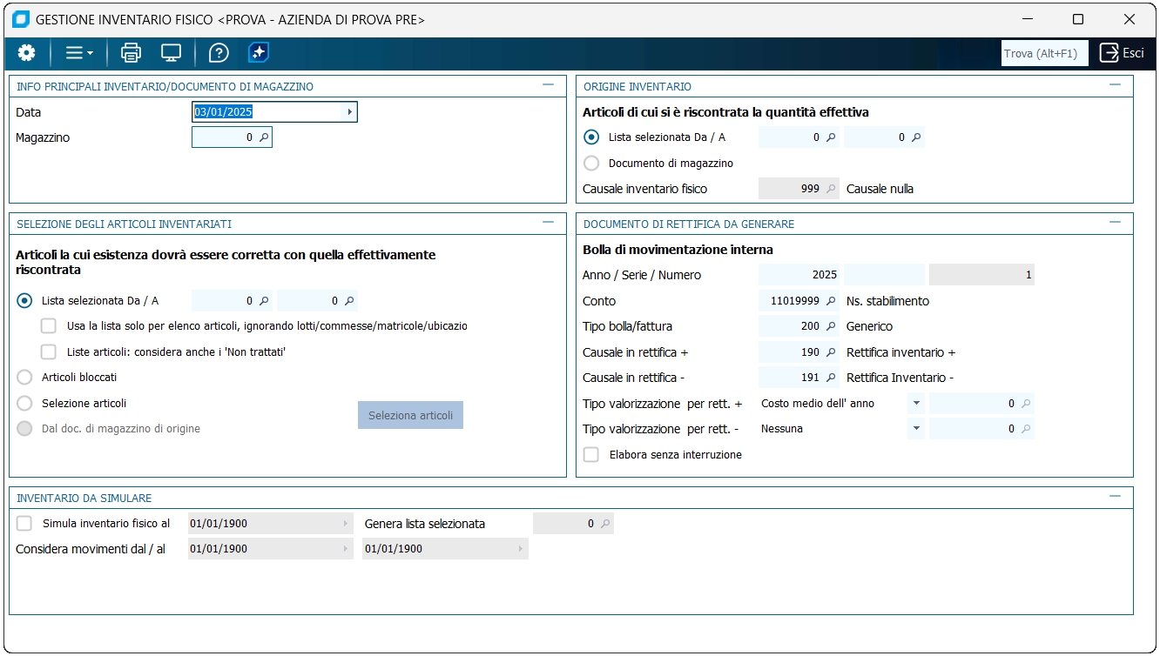
Task: Open the hamburger menu dropdown in the toolbar
Action: coord(78,53)
